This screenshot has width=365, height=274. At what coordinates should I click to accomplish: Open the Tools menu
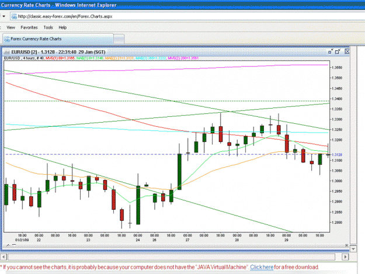point(48,27)
